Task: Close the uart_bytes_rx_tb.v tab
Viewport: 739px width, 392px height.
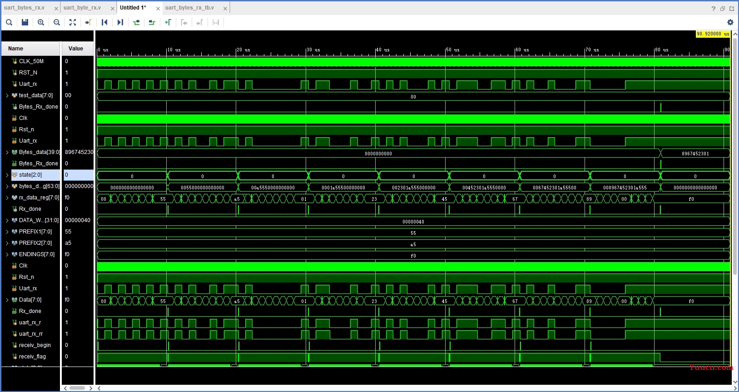Action: 225,9
